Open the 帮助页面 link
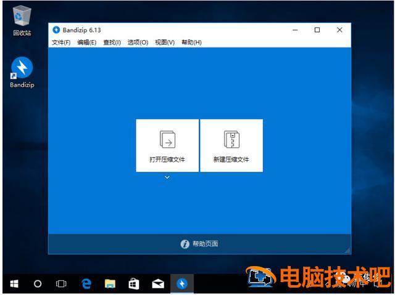Screen dimensions: 395x295 (x=206, y=243)
